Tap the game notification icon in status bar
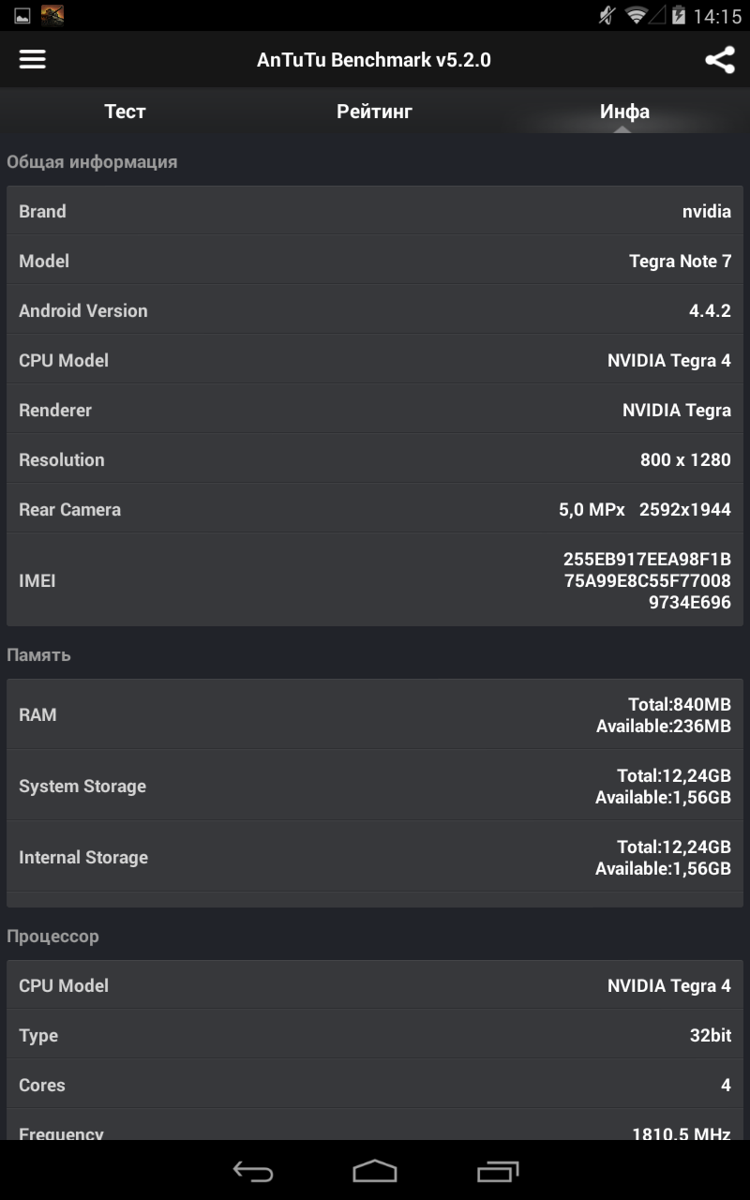This screenshot has height=1200, width=750. [x=52, y=15]
